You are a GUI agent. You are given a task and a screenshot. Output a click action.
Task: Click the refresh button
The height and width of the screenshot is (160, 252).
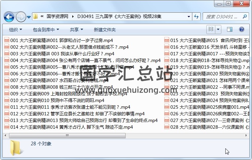(196, 16)
